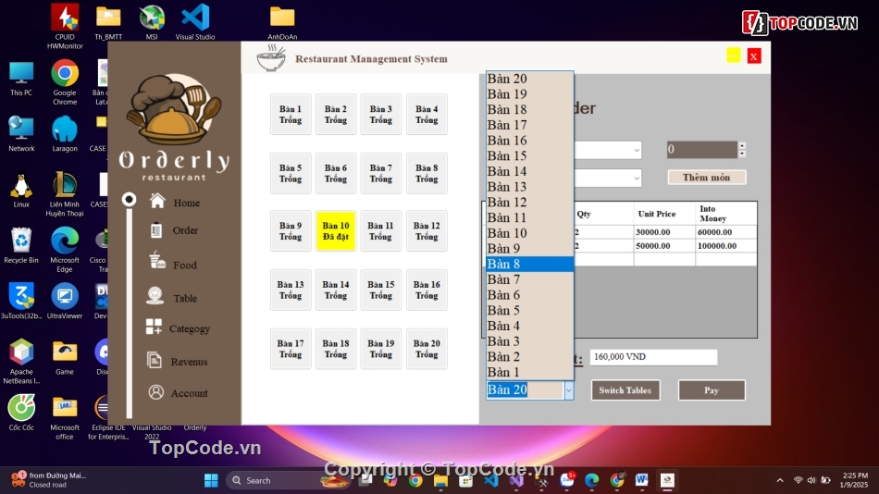Open MSI desktop shortcut

coord(152,22)
